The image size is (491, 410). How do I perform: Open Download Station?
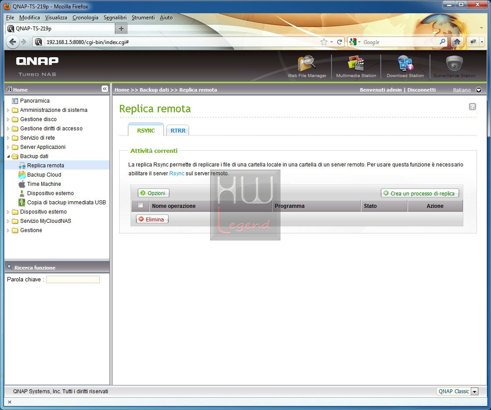click(405, 66)
